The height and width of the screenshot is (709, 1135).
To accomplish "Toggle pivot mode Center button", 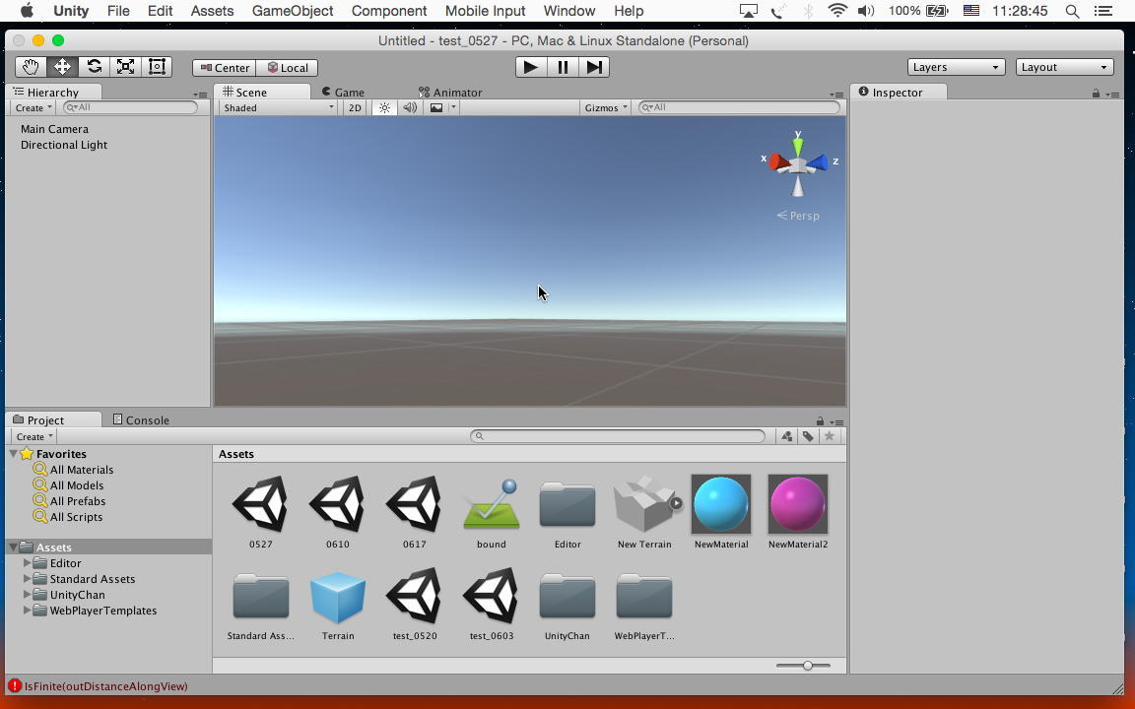I will point(225,68).
